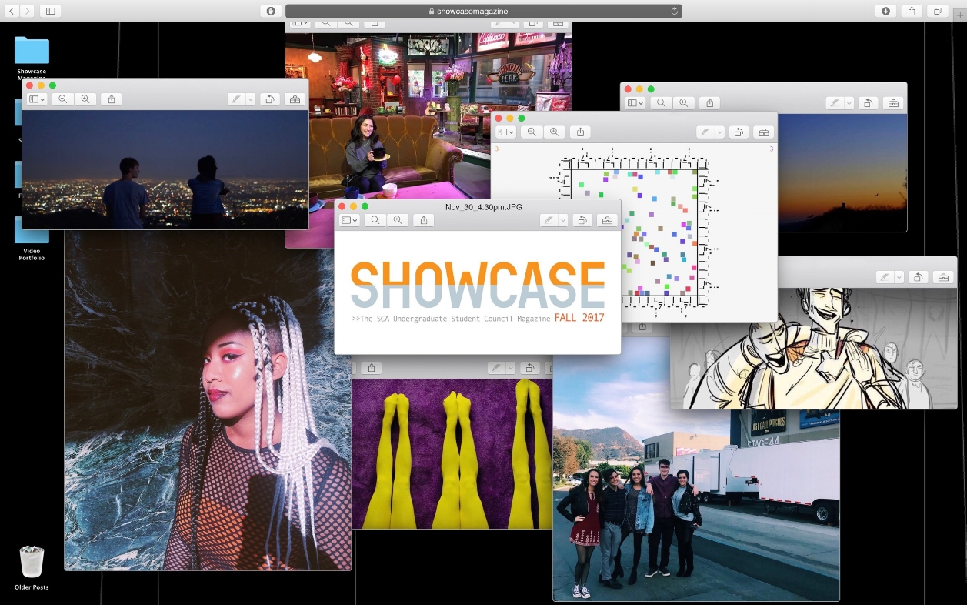Click the yellow legs on purple image
967x605 pixels.
452,454
